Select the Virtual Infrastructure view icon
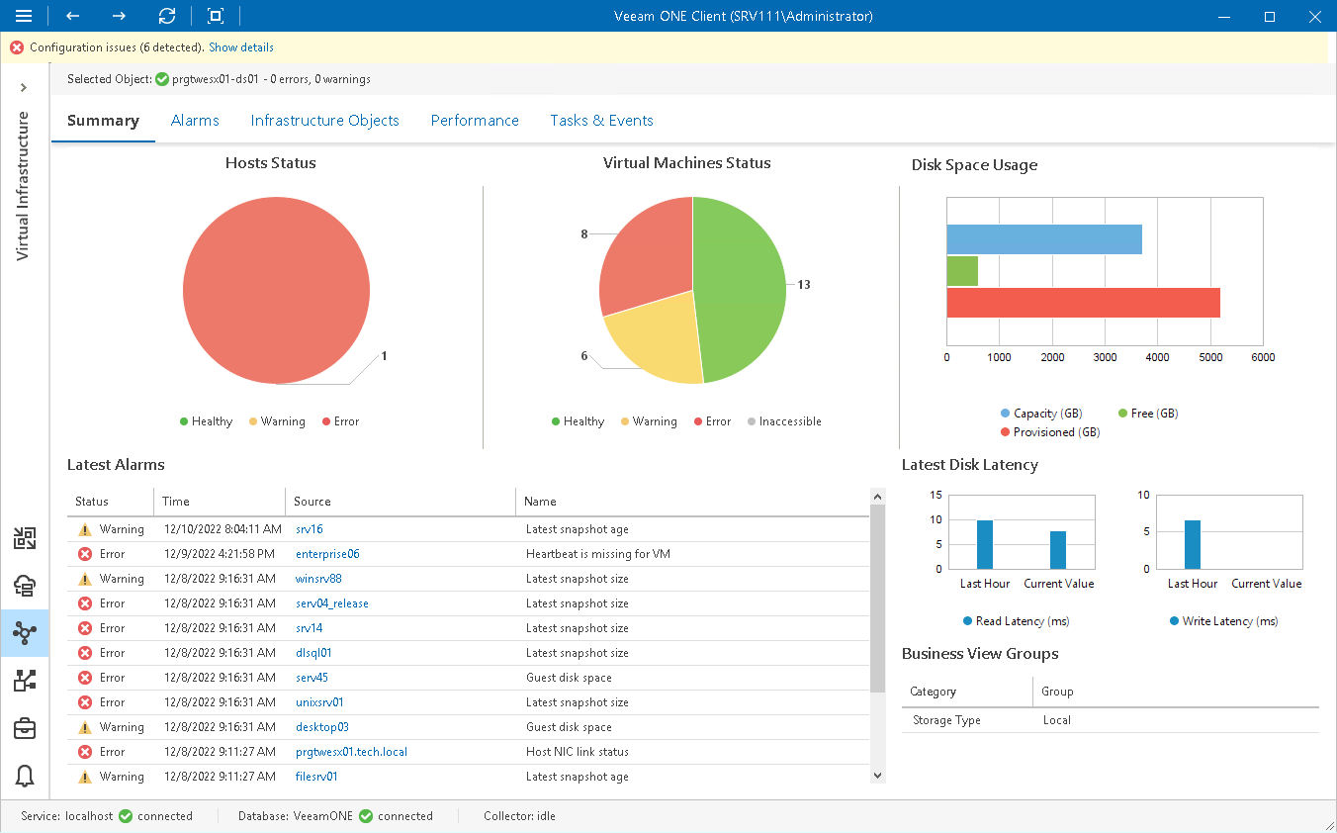This screenshot has width=1337, height=833. (x=25, y=633)
